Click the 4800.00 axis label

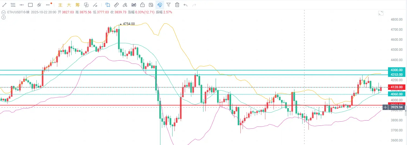[x=396, y=20]
